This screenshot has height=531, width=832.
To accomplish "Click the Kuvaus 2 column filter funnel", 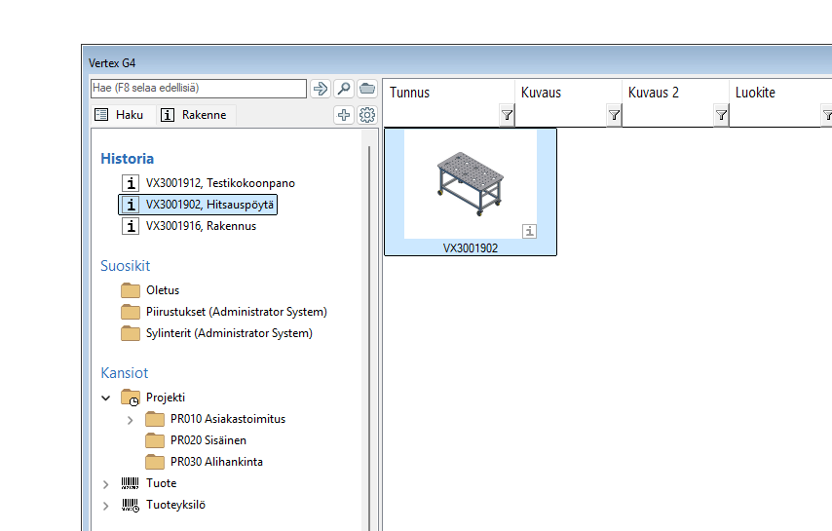I will tap(721, 115).
